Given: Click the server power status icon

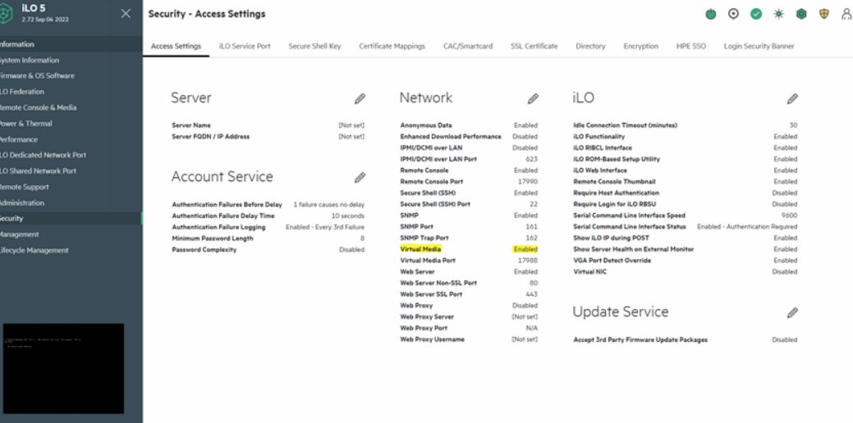Looking at the screenshot, I should pos(710,14).
